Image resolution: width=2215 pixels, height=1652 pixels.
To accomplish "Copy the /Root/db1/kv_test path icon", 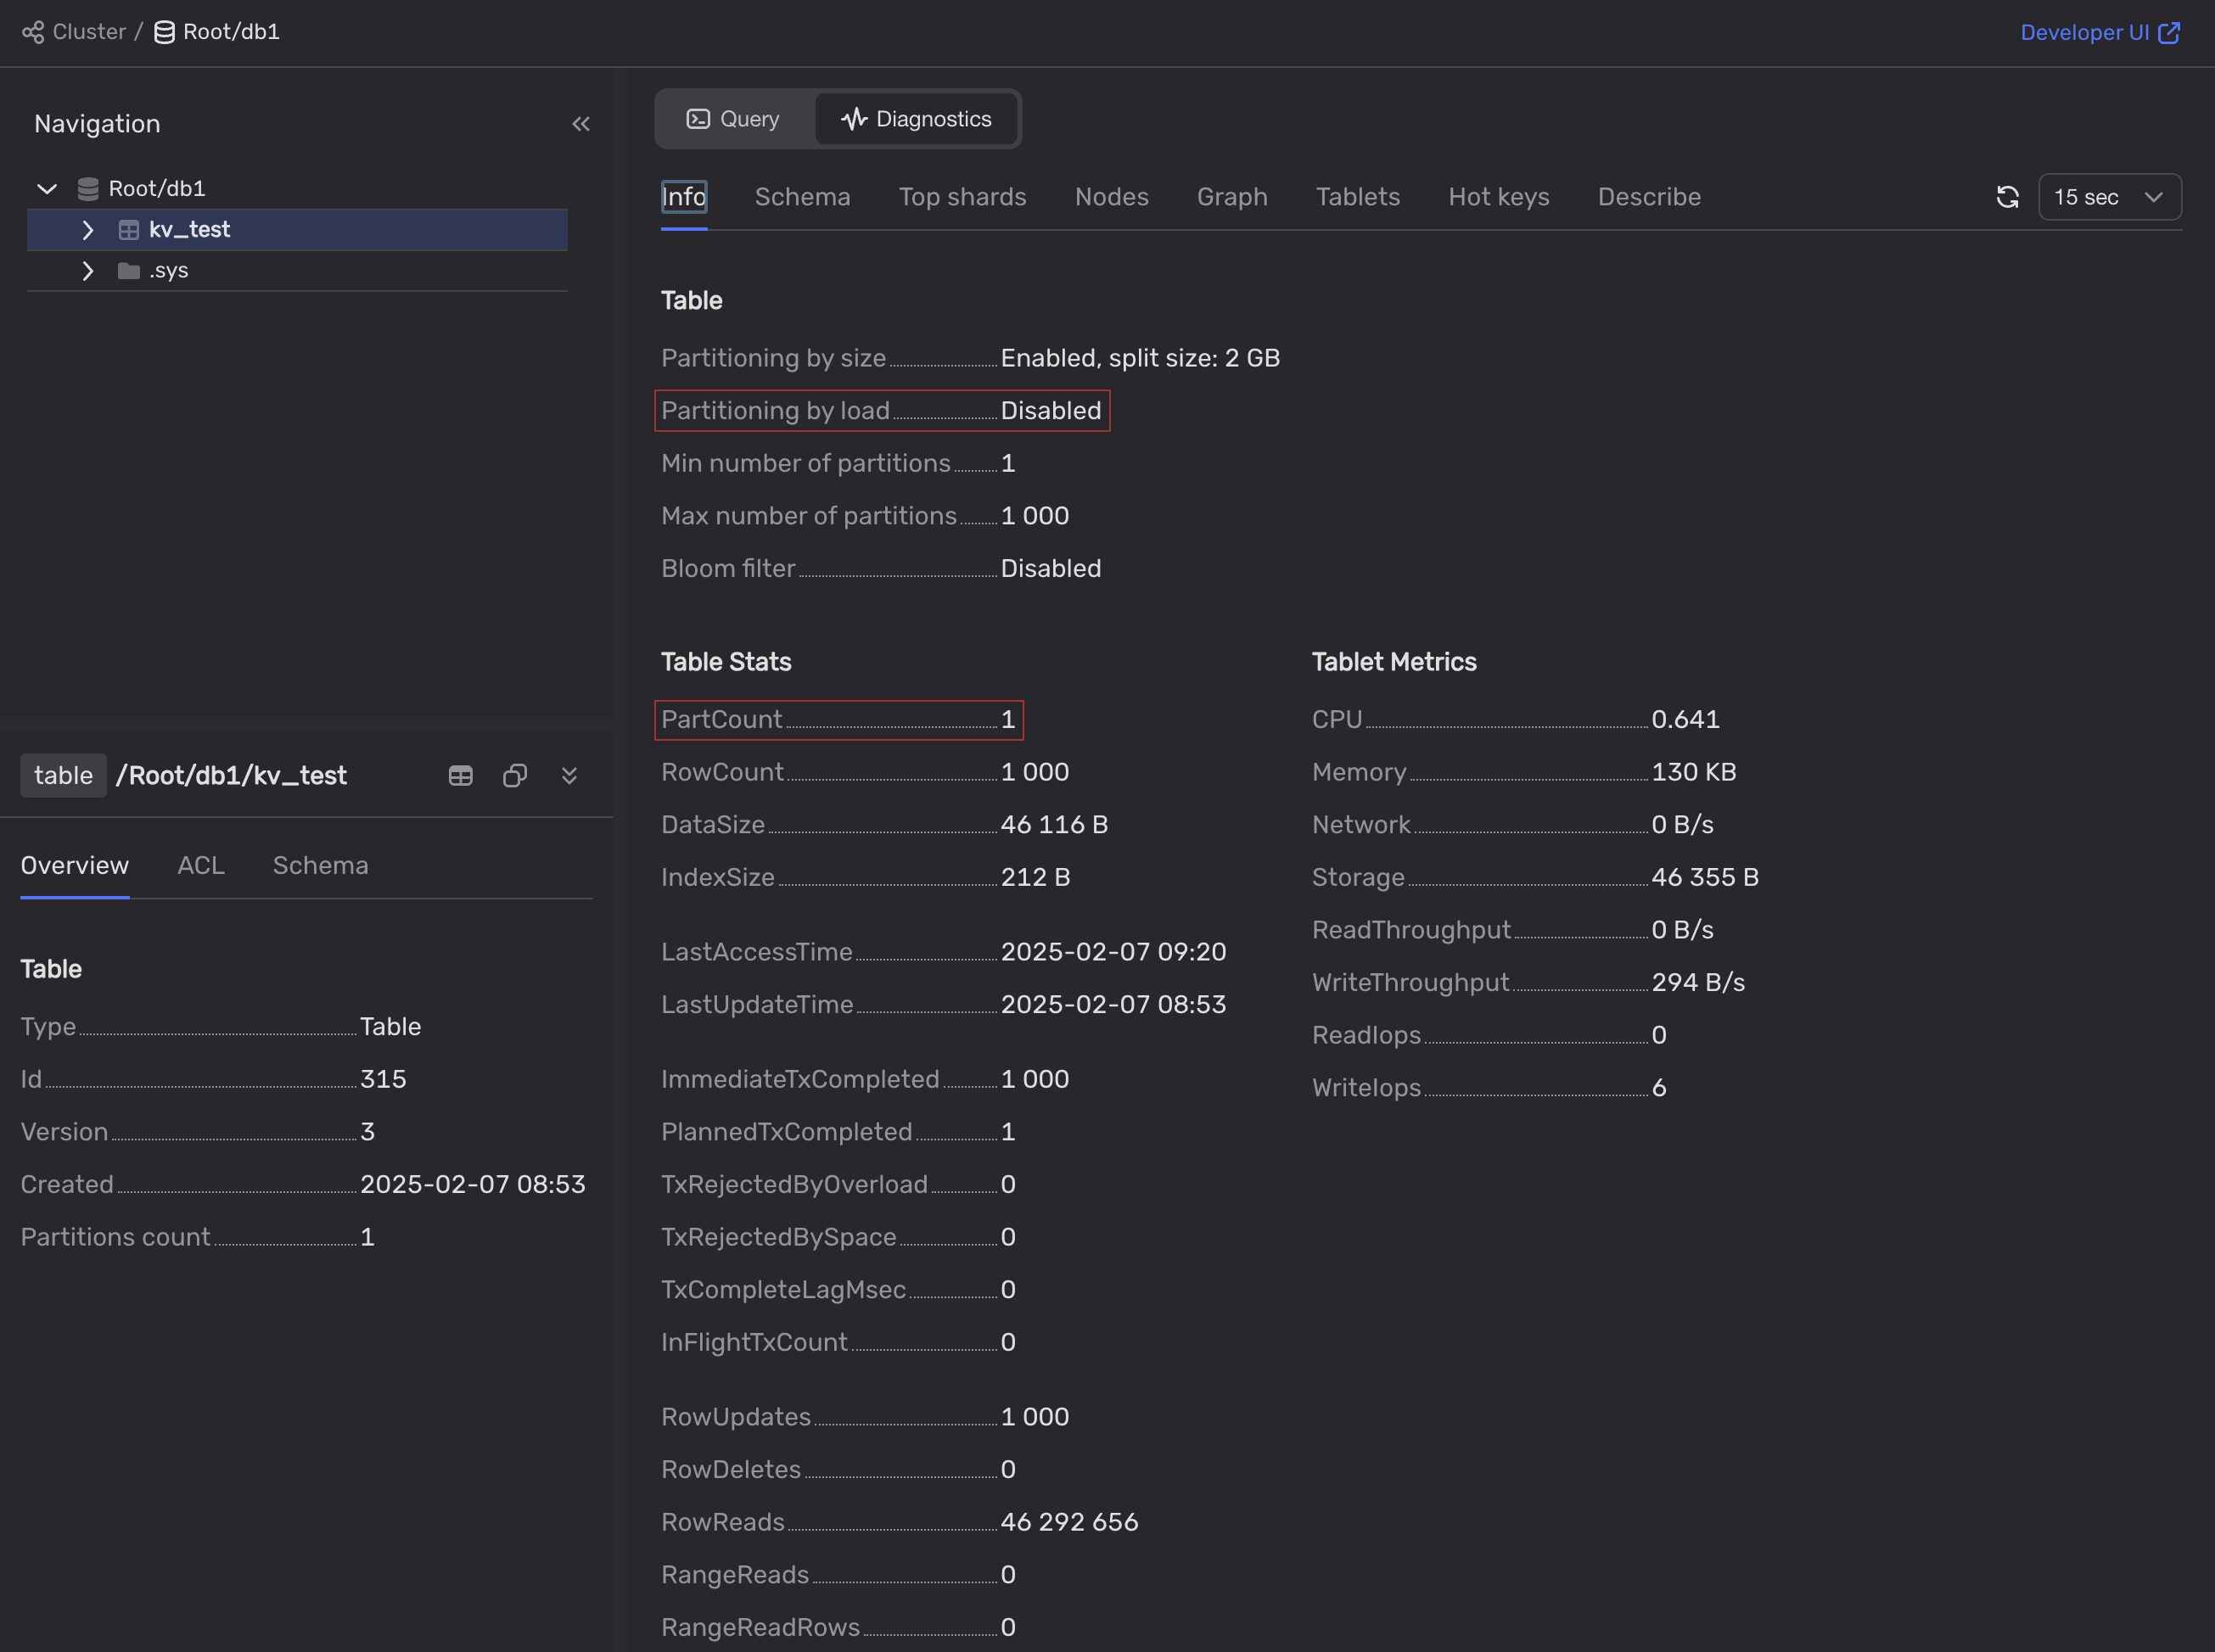I will coord(514,776).
